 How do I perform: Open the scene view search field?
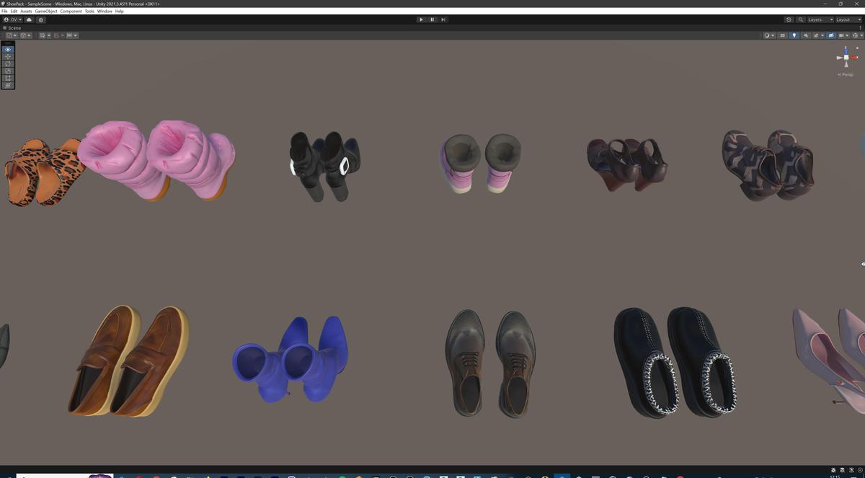click(800, 19)
